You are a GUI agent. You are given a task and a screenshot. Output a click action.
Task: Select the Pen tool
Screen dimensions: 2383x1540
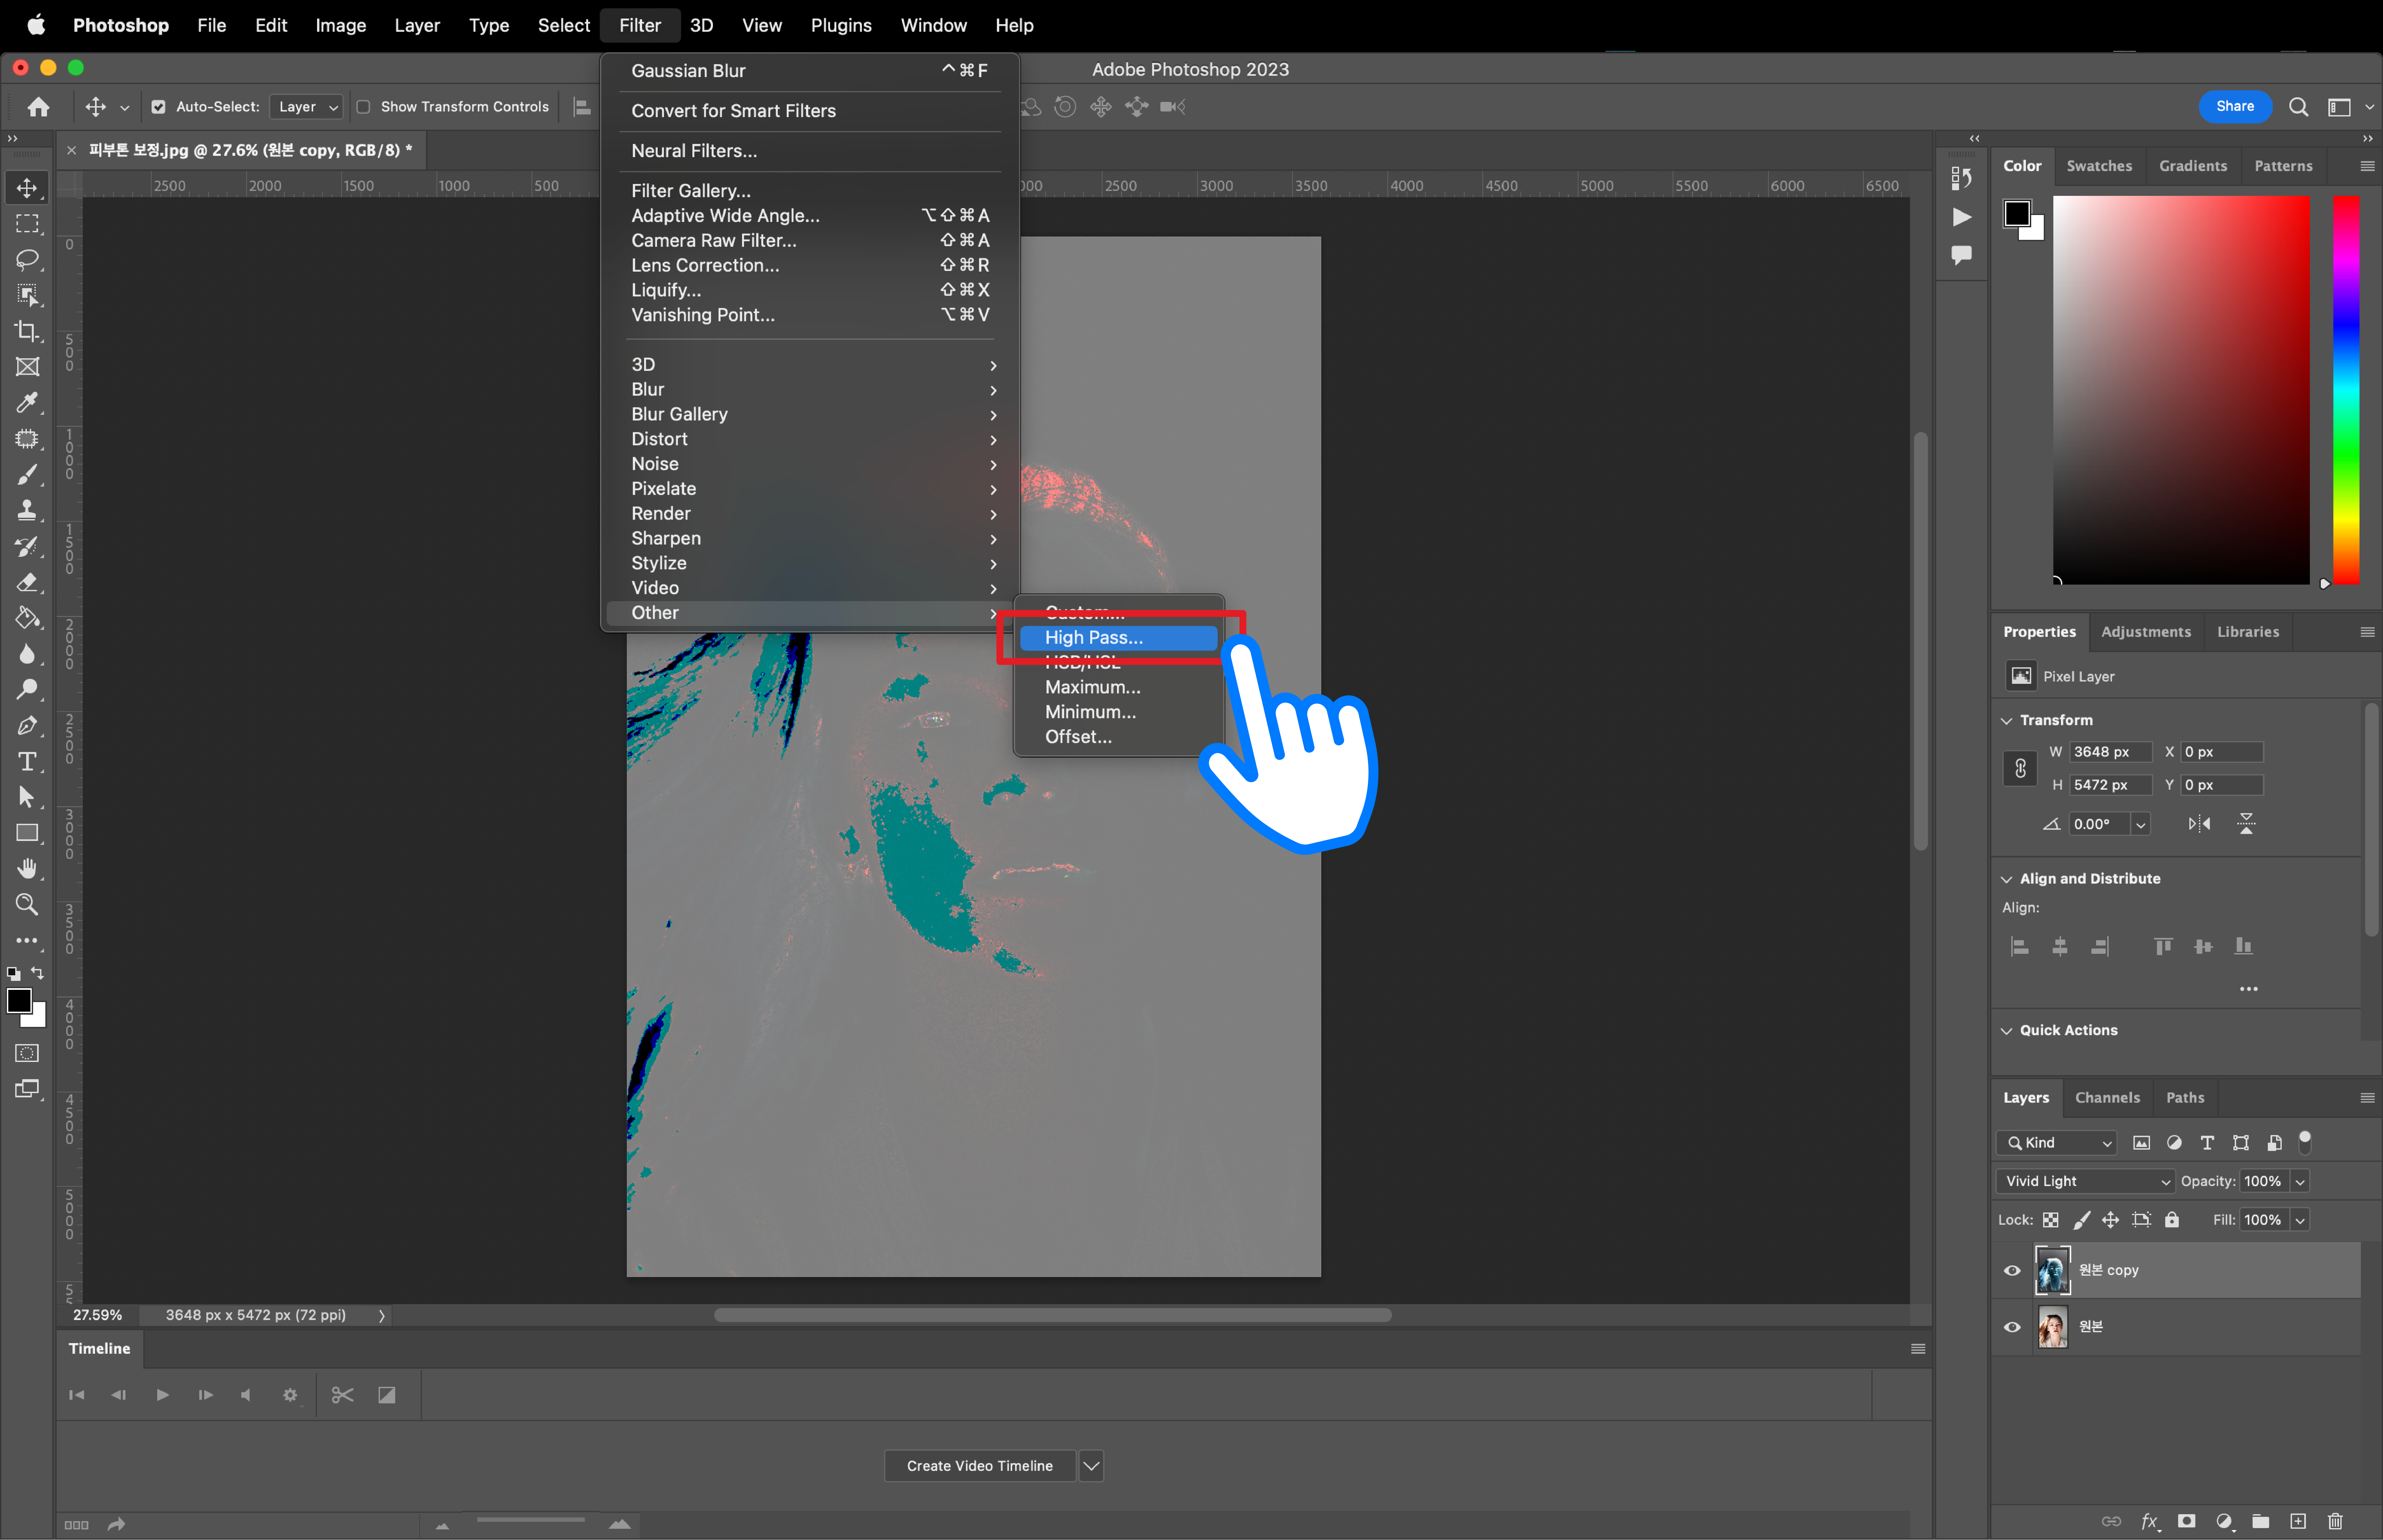click(x=27, y=726)
